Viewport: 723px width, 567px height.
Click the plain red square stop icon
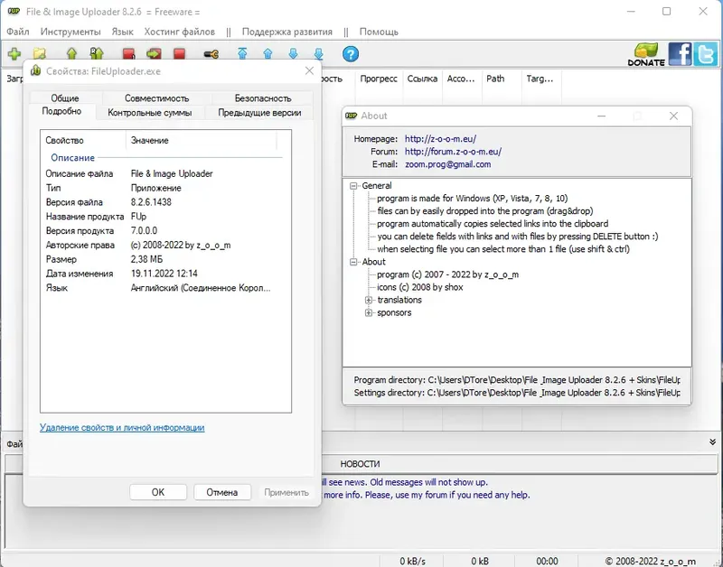179,54
